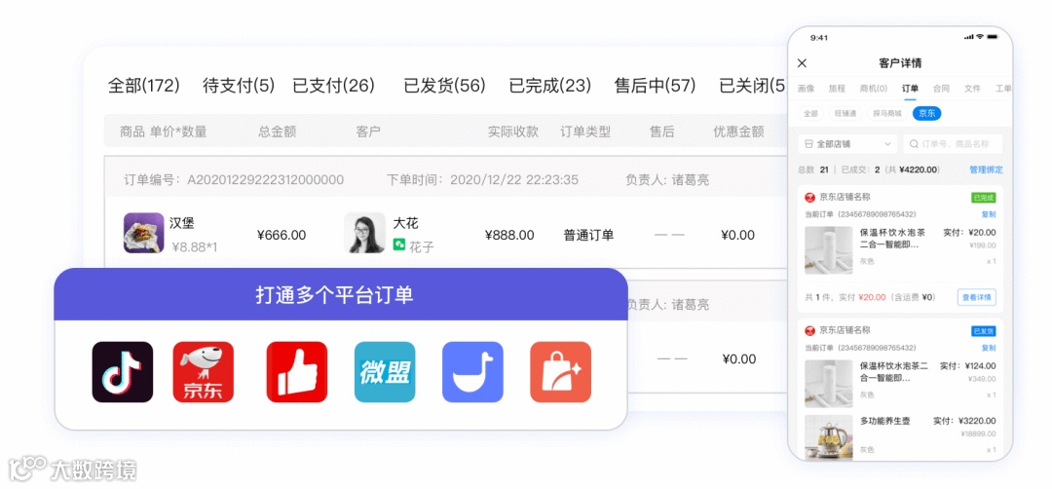Viewport: 1052px width, 489px height.
Task: Click the 普通订单 order type cell
Action: (588, 236)
